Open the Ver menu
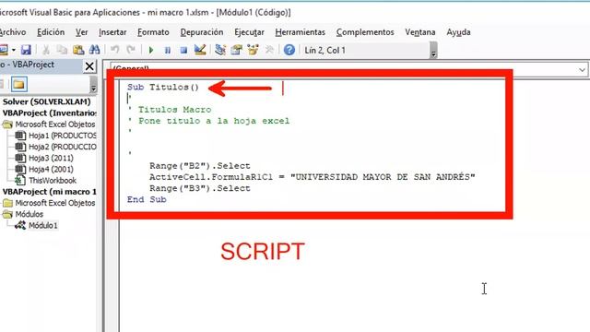 82,32
